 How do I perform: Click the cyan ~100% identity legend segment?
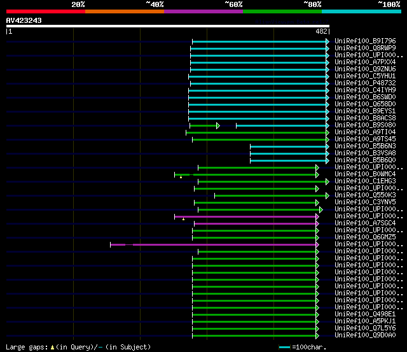pos(361,11)
